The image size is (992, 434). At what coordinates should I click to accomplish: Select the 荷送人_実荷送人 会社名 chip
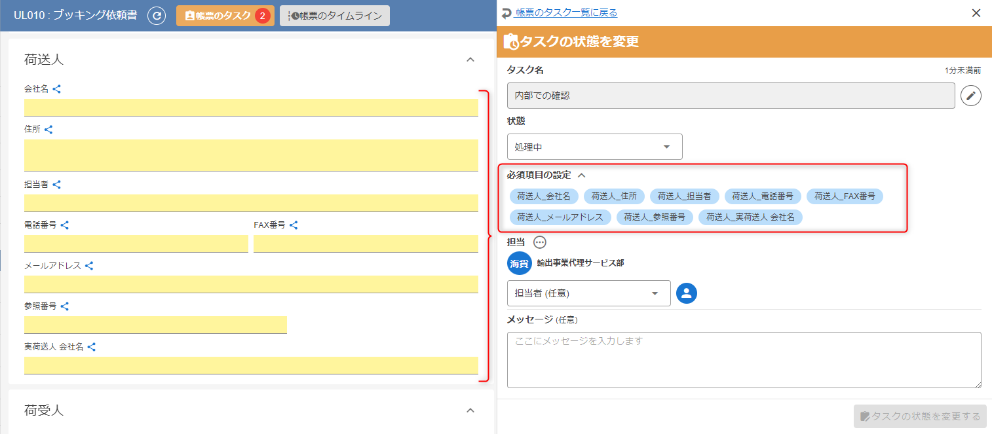coord(750,217)
